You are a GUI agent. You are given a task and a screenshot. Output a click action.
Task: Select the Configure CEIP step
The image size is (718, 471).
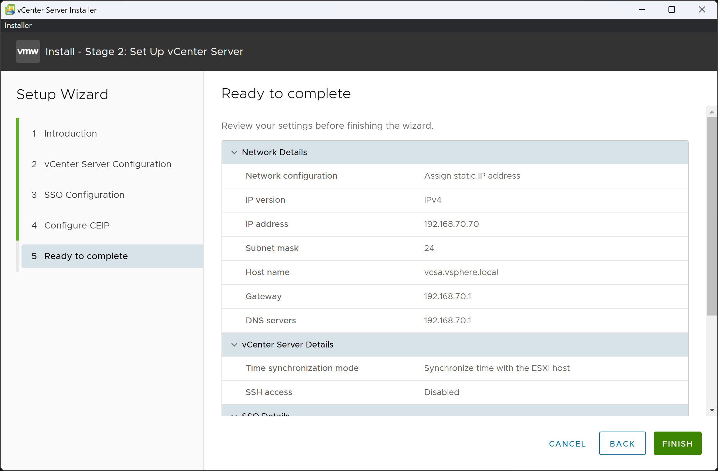[77, 225]
